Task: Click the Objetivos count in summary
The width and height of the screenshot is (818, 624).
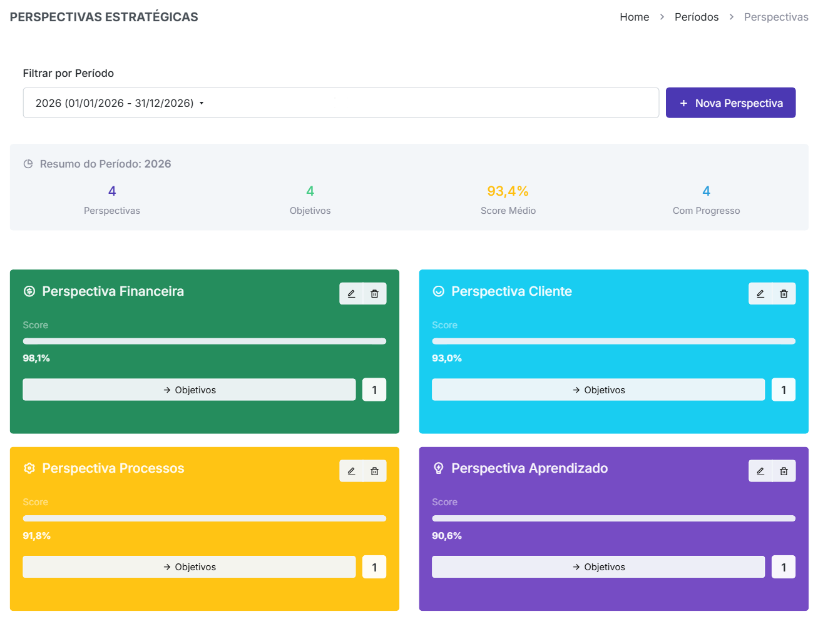Action: [x=310, y=191]
